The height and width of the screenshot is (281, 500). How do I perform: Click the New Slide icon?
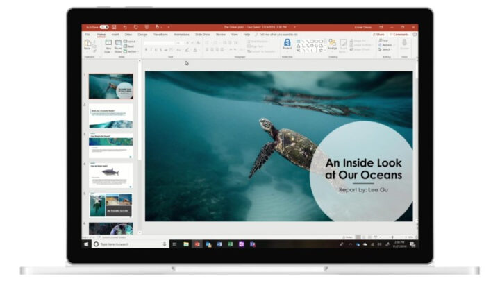coord(108,46)
